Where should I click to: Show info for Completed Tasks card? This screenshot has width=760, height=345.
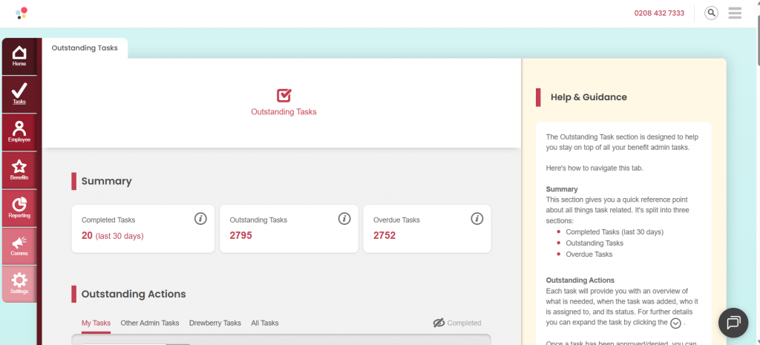[x=200, y=218]
